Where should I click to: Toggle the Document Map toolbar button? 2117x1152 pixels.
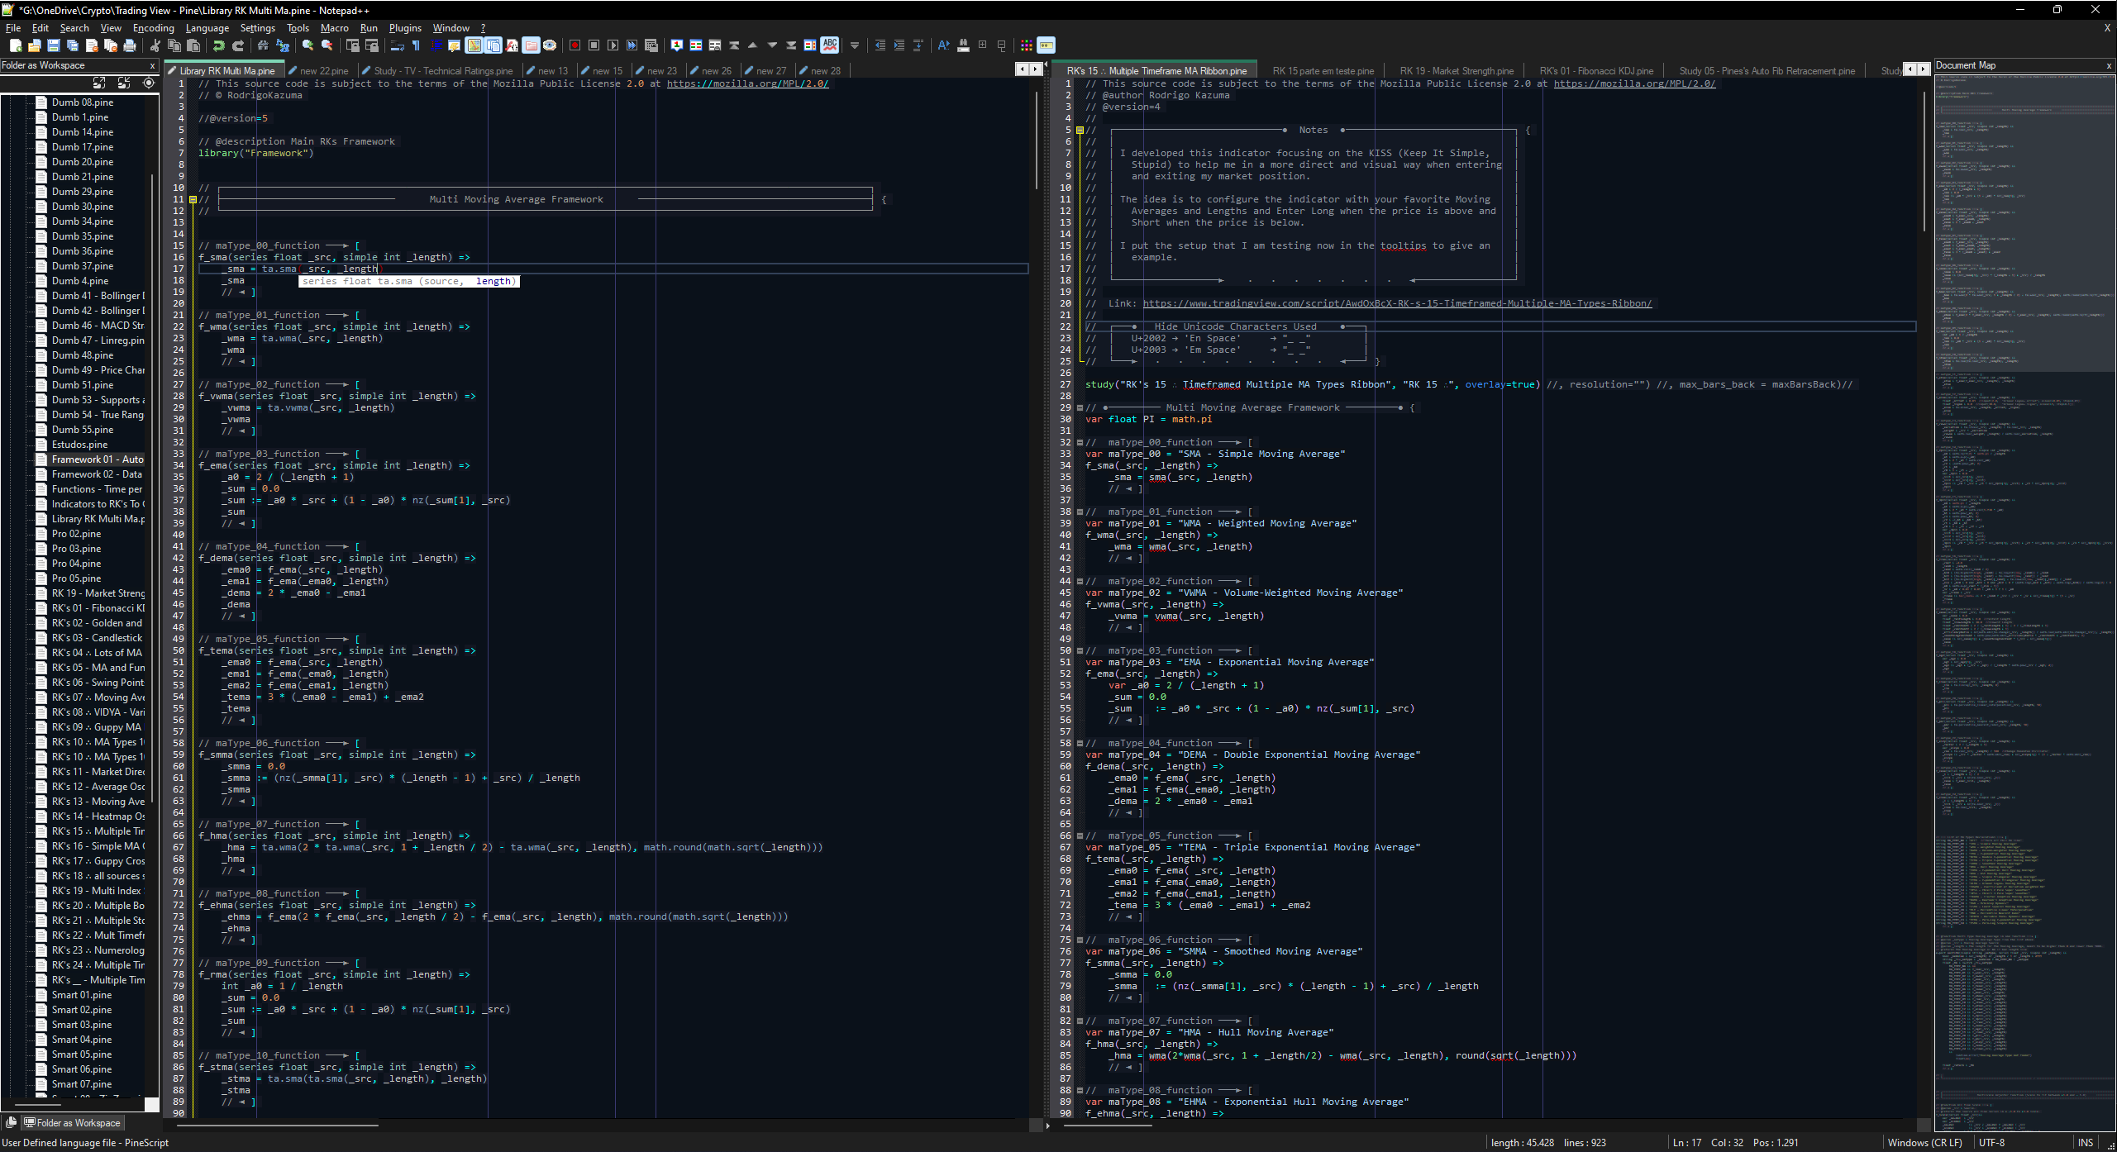point(474,45)
